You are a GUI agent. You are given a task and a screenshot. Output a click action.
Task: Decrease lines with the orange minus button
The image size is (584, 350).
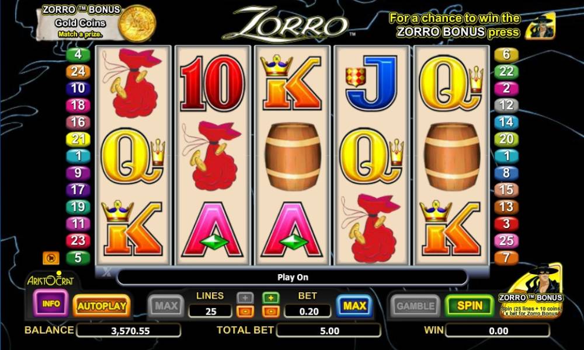[x=245, y=311]
